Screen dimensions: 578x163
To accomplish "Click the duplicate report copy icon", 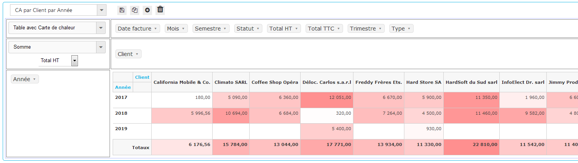I will (135, 10).
